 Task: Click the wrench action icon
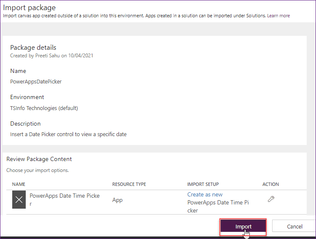pyautogui.click(x=271, y=199)
